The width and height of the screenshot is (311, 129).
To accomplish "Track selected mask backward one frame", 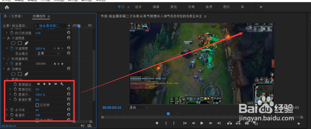I will [39, 84].
